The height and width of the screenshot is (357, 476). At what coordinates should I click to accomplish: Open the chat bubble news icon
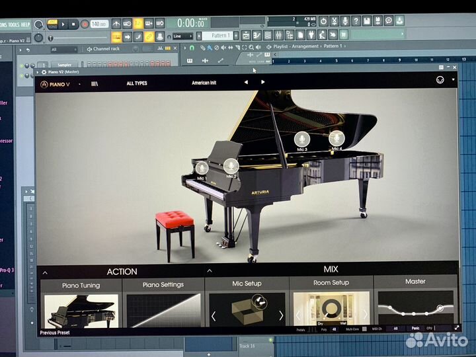389,20
